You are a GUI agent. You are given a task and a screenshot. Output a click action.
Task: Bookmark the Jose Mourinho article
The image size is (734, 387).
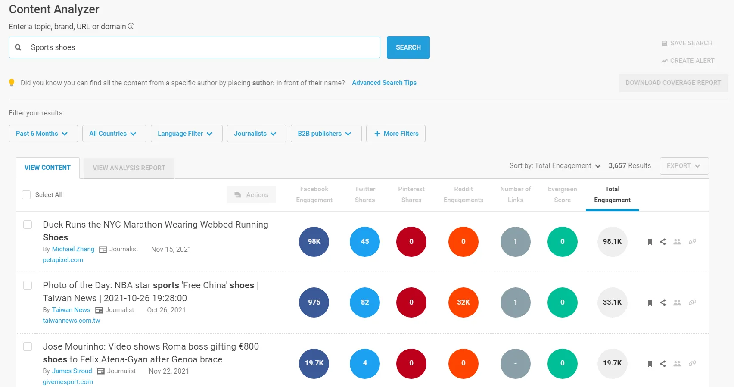(650, 364)
